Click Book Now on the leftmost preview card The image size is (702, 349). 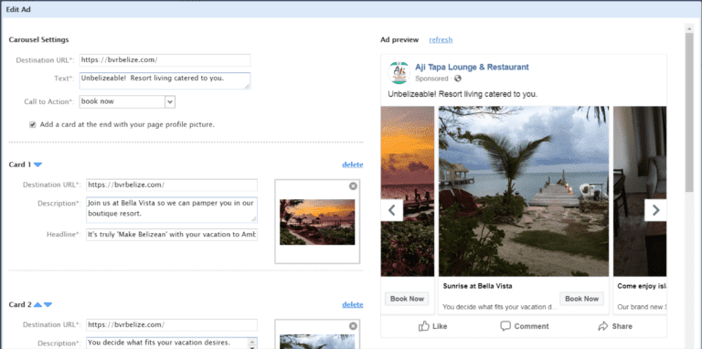407,299
